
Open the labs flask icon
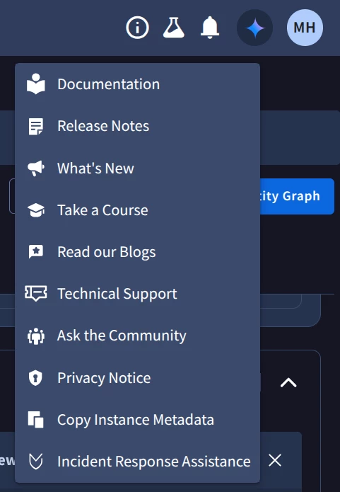174,28
